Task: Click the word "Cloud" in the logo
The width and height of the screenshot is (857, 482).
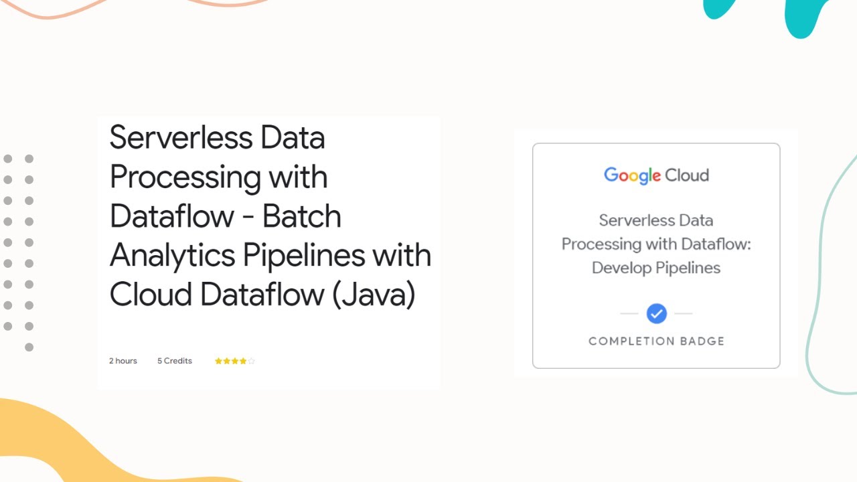Action: pos(686,175)
